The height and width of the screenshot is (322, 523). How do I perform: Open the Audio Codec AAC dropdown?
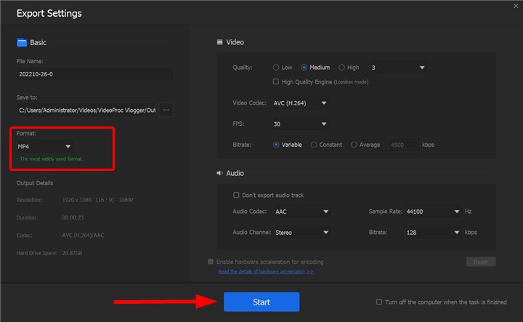click(x=302, y=212)
